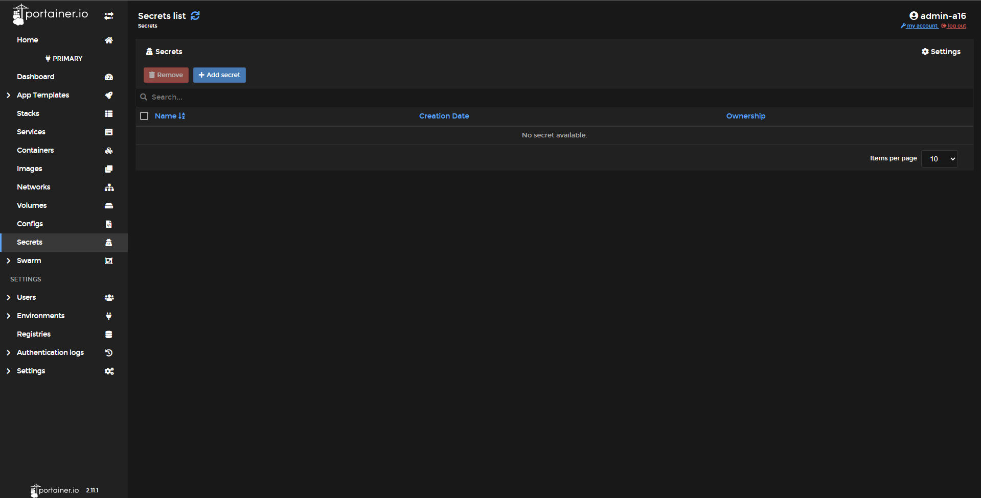Check the select-all secrets checkbox
The width and height of the screenshot is (981, 498).
click(144, 116)
